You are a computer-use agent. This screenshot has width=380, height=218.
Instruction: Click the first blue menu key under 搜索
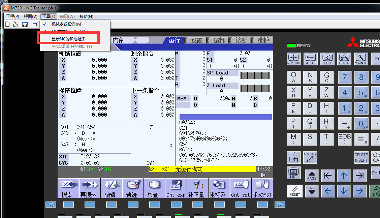click(x=68, y=205)
